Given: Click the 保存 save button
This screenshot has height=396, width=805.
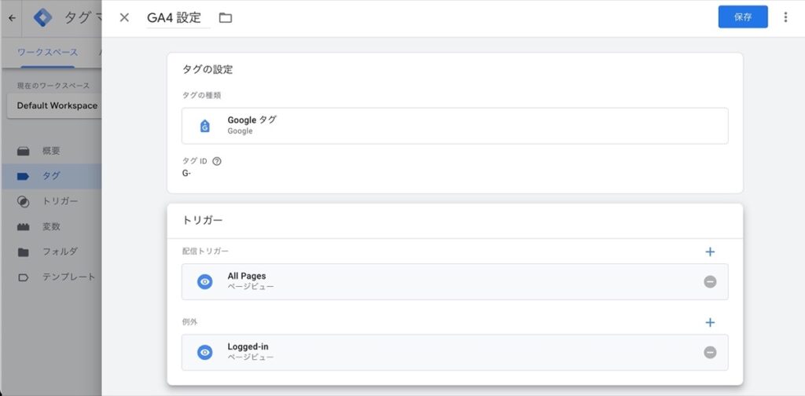Looking at the screenshot, I should click(743, 17).
